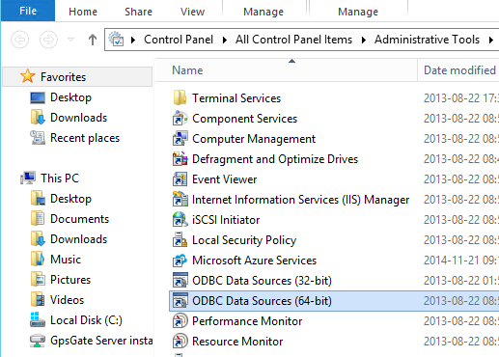This screenshot has height=357, width=499.
Task: Sort by the Date modified column header
Action: pyautogui.click(x=459, y=70)
